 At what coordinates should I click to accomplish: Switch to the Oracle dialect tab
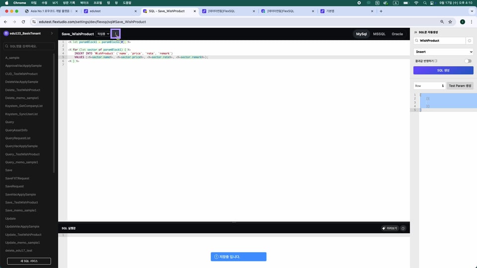click(x=397, y=34)
